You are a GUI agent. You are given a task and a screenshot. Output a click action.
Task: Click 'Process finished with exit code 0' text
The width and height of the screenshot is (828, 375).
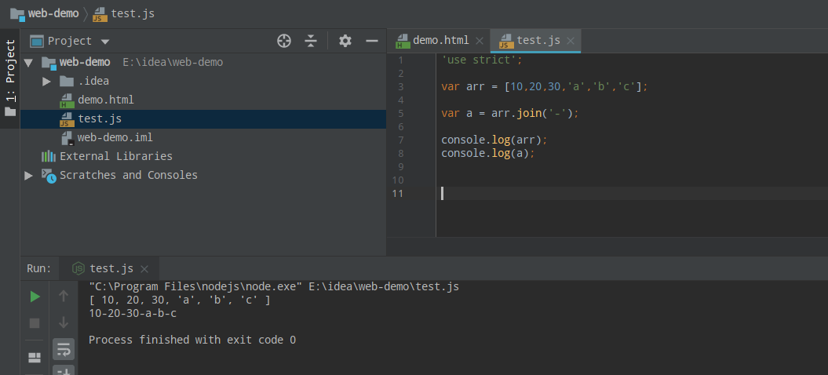pyautogui.click(x=192, y=340)
